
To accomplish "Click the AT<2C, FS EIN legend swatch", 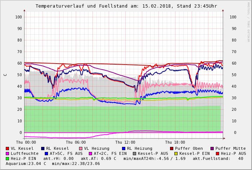I will point(90,153).
